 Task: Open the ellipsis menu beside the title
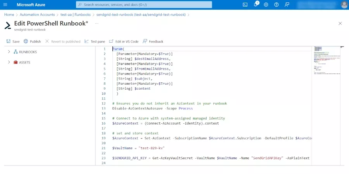click(97, 23)
